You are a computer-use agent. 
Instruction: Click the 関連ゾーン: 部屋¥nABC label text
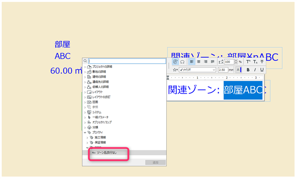(224, 57)
